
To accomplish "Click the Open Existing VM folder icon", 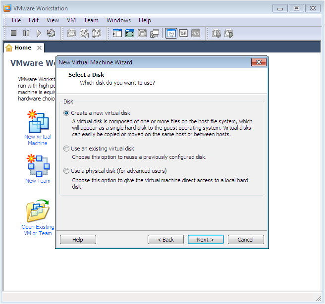I will tap(38, 211).
